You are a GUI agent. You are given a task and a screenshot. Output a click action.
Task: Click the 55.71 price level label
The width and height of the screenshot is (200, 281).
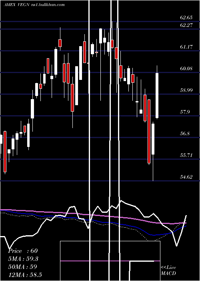186,155
